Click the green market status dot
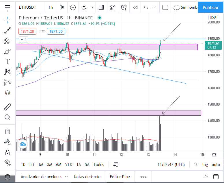 pyautogui.click(x=99, y=18)
